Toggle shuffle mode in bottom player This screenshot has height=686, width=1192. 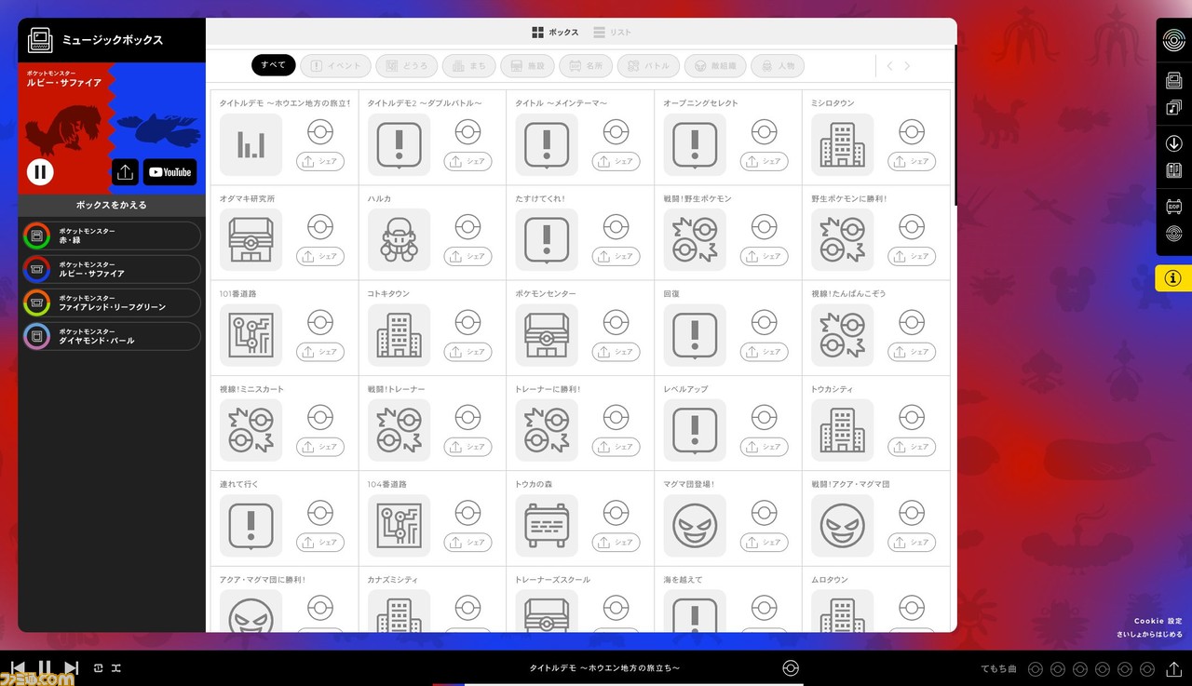tap(116, 668)
